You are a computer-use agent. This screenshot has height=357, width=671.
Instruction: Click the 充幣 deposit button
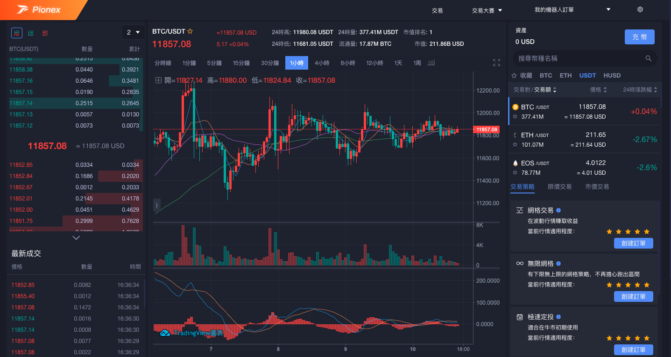pyautogui.click(x=640, y=37)
